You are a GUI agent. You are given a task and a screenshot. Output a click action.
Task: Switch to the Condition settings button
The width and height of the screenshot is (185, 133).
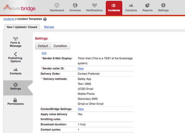point(60,46)
